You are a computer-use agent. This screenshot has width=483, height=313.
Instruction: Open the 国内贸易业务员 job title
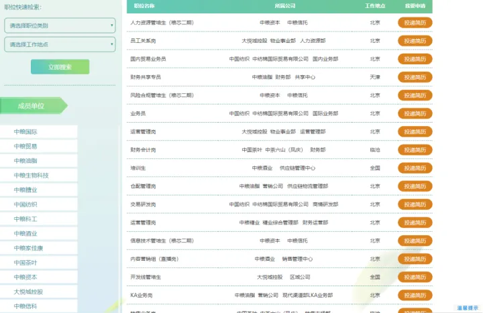click(148, 59)
